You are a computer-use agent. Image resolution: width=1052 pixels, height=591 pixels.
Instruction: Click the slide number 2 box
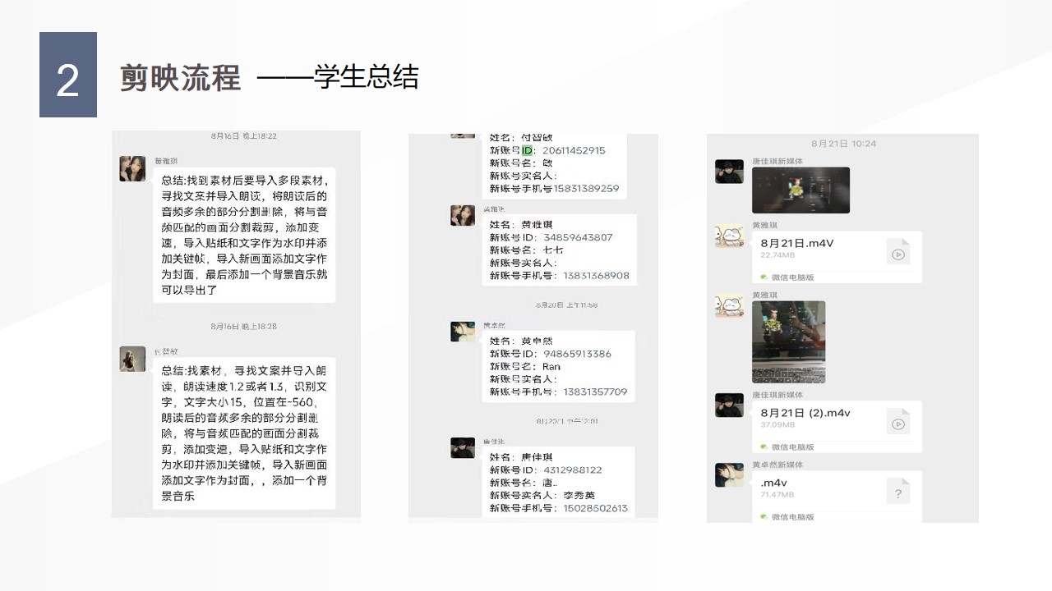(x=68, y=75)
